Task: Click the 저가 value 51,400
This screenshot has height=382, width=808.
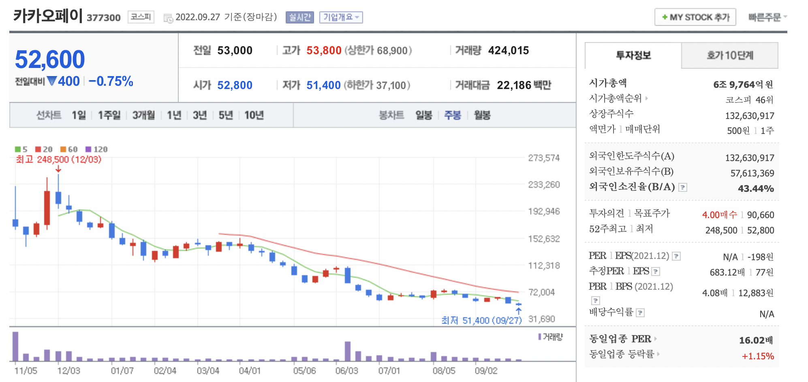Action: (323, 85)
